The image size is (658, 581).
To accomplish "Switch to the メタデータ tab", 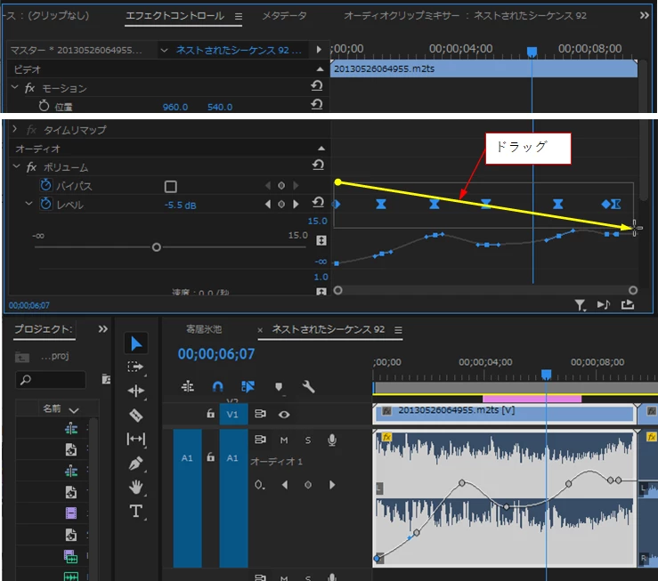I will 284,16.
